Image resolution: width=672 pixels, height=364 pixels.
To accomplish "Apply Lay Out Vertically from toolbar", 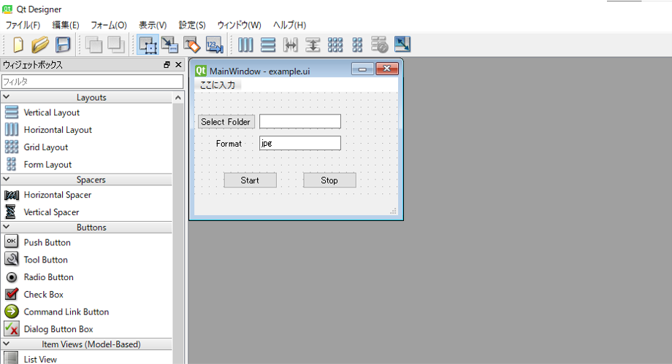I will coord(268,44).
